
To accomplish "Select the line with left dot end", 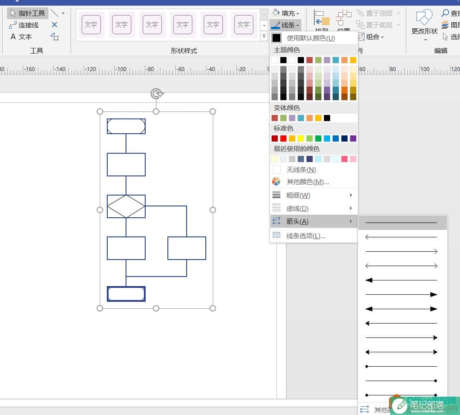I will click(402, 366).
